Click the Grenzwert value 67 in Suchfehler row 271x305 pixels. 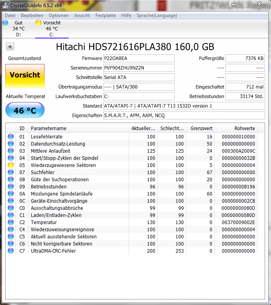pos(210,173)
